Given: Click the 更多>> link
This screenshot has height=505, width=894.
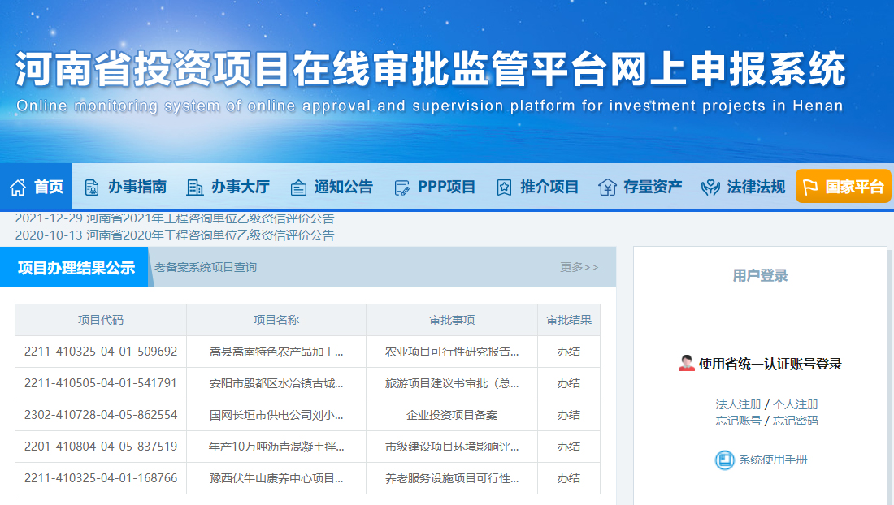Looking at the screenshot, I should [579, 268].
